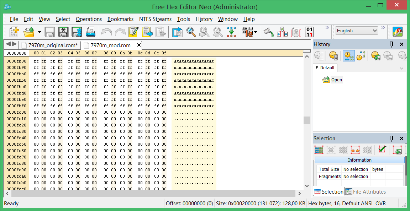Image resolution: width=410 pixels, height=211 pixels.
Task: Open the Tools menu
Action: point(184,19)
